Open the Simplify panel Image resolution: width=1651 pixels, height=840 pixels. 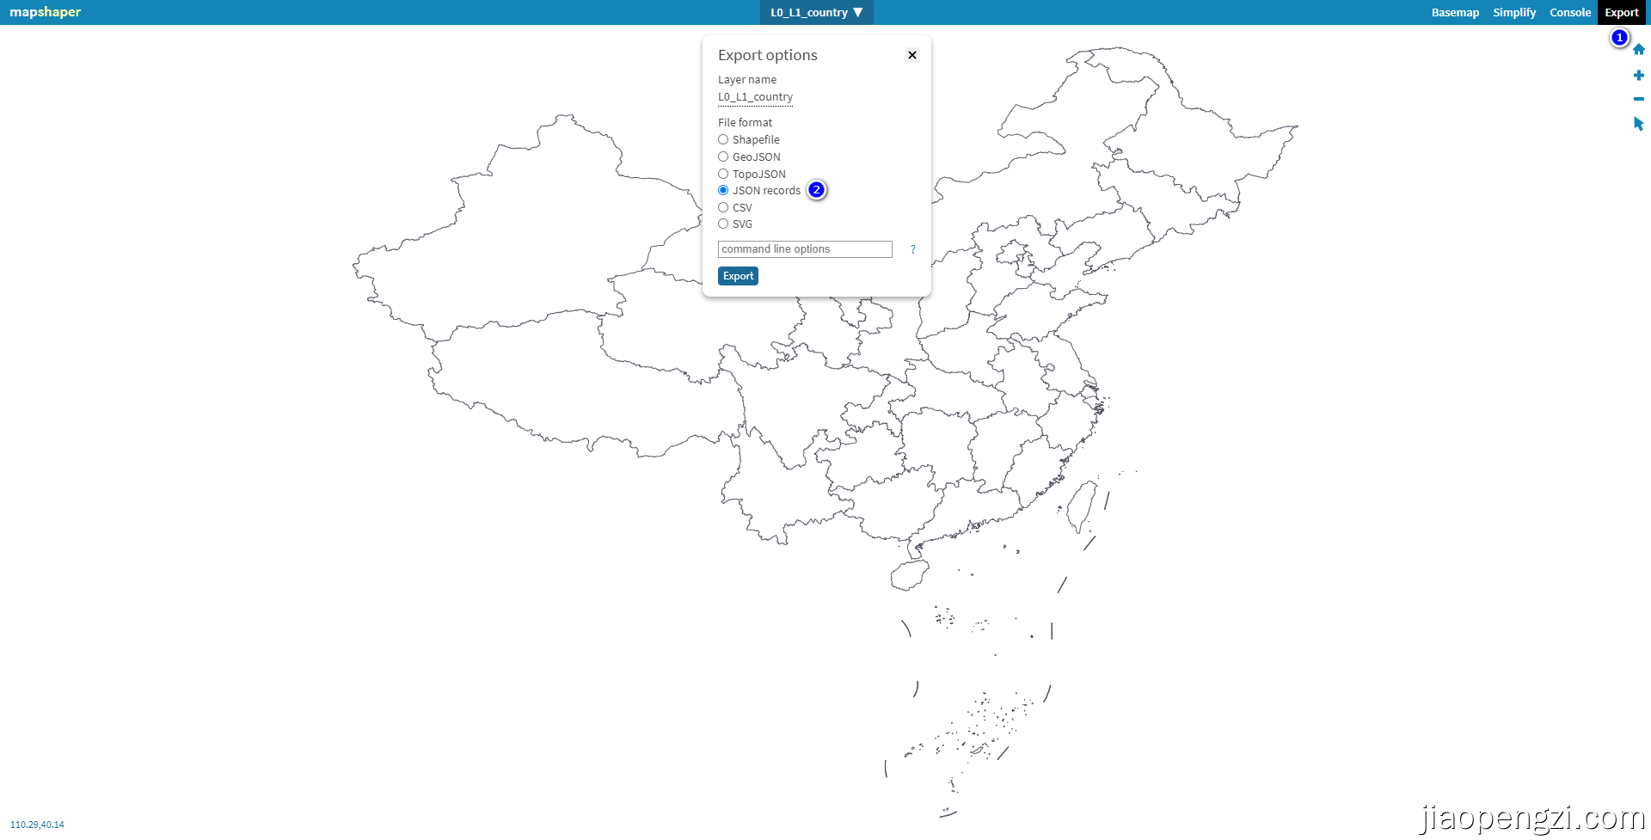[x=1514, y=12]
